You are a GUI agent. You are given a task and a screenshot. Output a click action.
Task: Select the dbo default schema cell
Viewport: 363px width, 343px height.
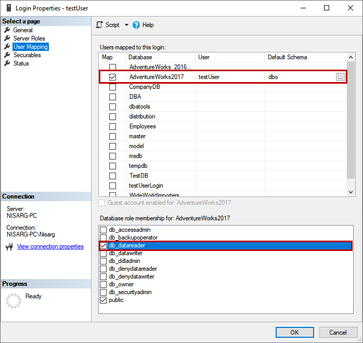[x=301, y=77]
